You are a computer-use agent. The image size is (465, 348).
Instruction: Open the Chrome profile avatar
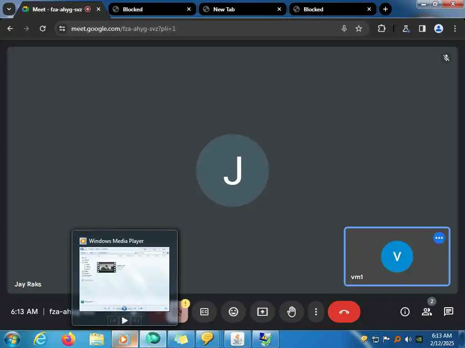click(x=439, y=29)
